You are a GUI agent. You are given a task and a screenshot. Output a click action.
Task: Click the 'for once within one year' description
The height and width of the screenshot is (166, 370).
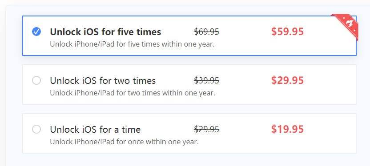[125, 142]
